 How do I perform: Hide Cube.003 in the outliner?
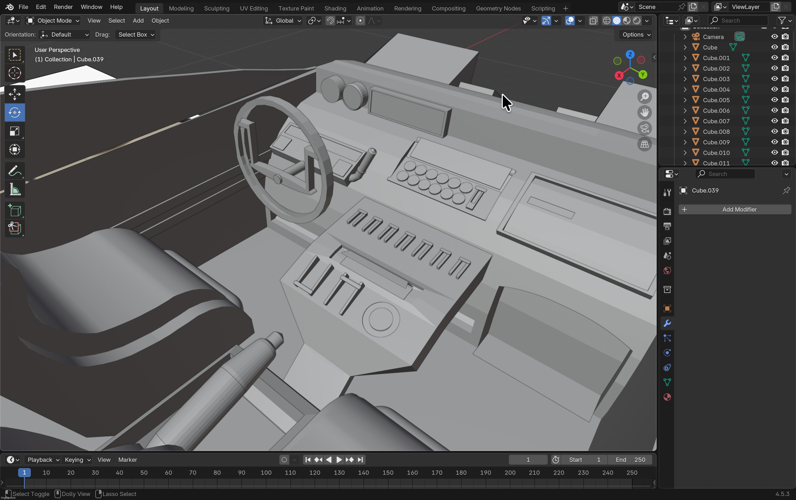point(774,79)
